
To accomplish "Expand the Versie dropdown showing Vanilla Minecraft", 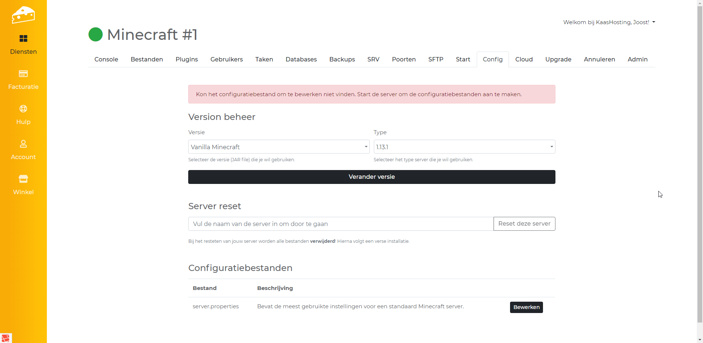I will (x=279, y=147).
